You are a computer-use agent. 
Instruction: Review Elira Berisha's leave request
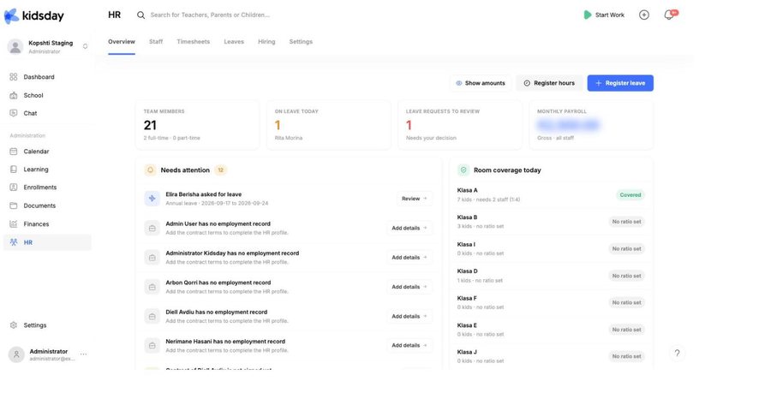coord(415,199)
